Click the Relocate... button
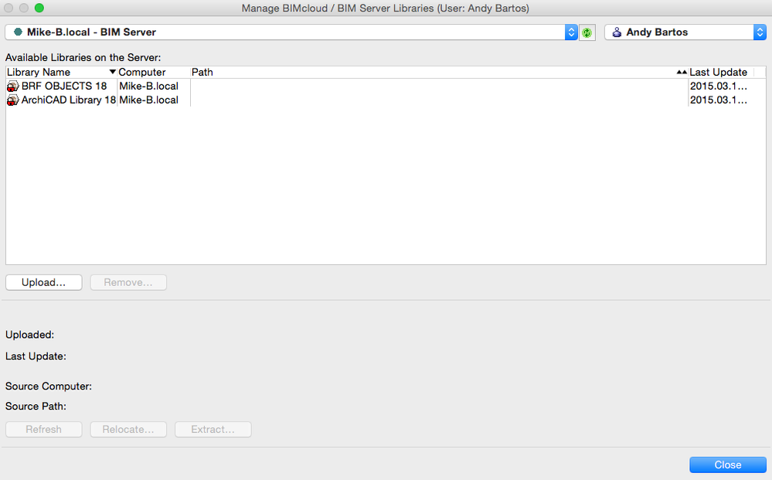 click(128, 429)
